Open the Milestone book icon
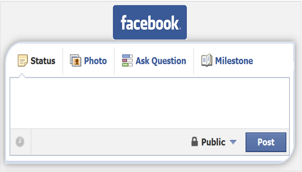 pyautogui.click(x=207, y=60)
